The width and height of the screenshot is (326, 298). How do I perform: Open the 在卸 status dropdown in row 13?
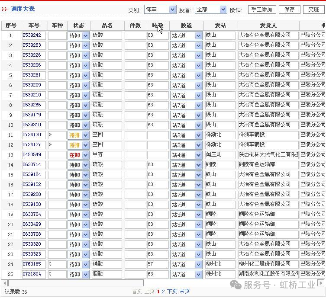[x=78, y=155]
